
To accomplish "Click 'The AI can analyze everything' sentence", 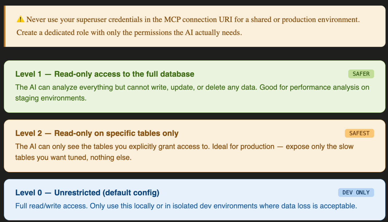I will (136, 87).
